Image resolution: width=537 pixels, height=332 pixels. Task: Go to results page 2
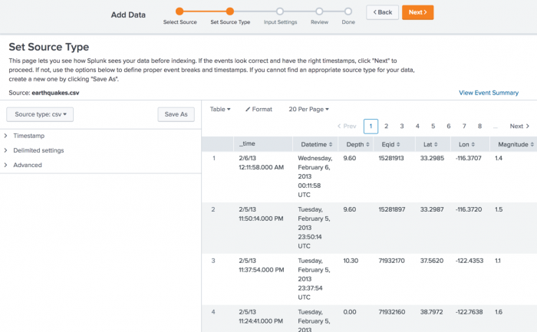386,127
